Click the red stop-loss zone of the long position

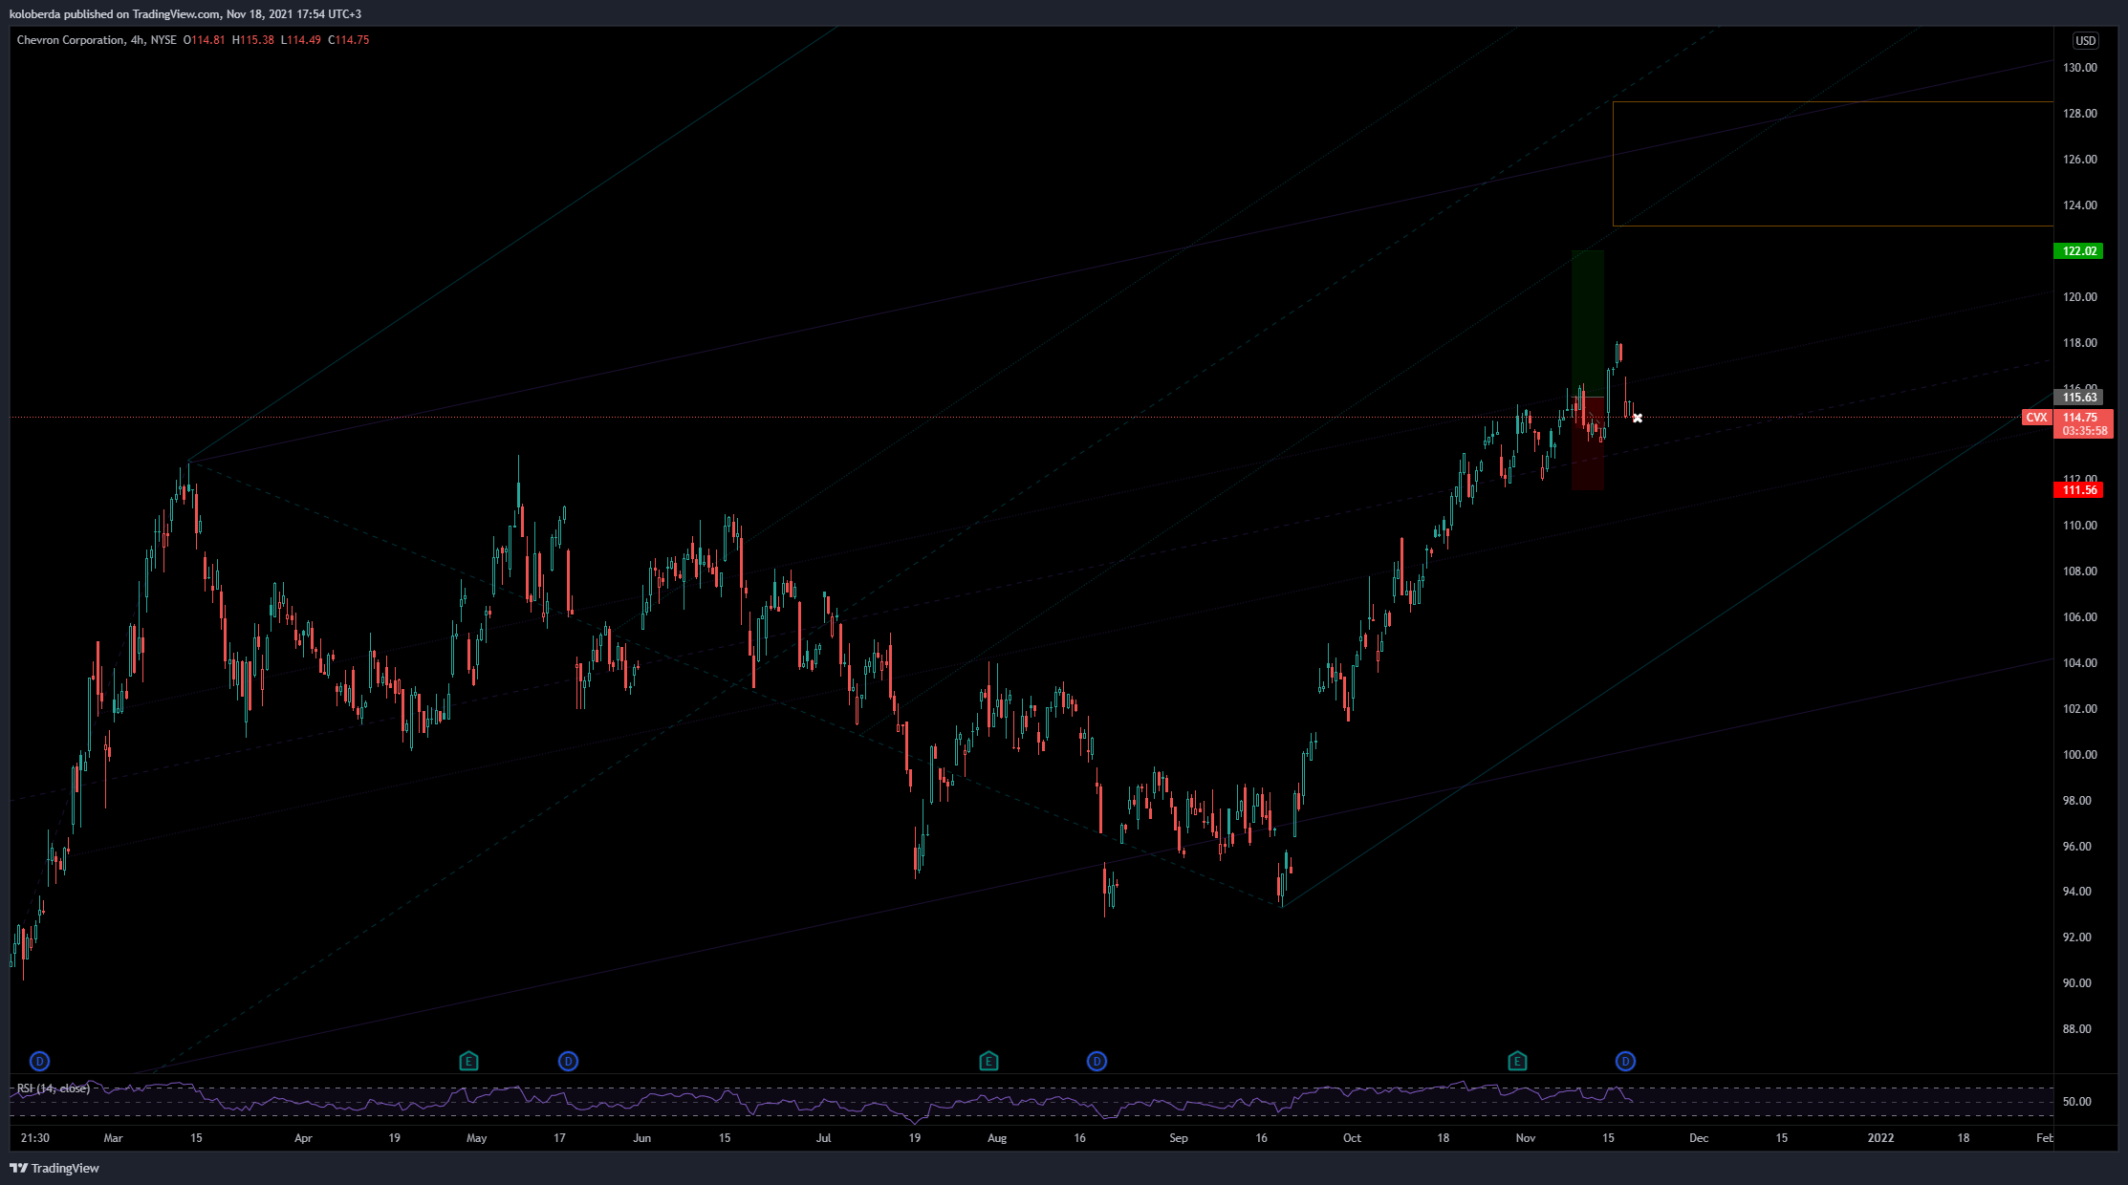(1588, 443)
